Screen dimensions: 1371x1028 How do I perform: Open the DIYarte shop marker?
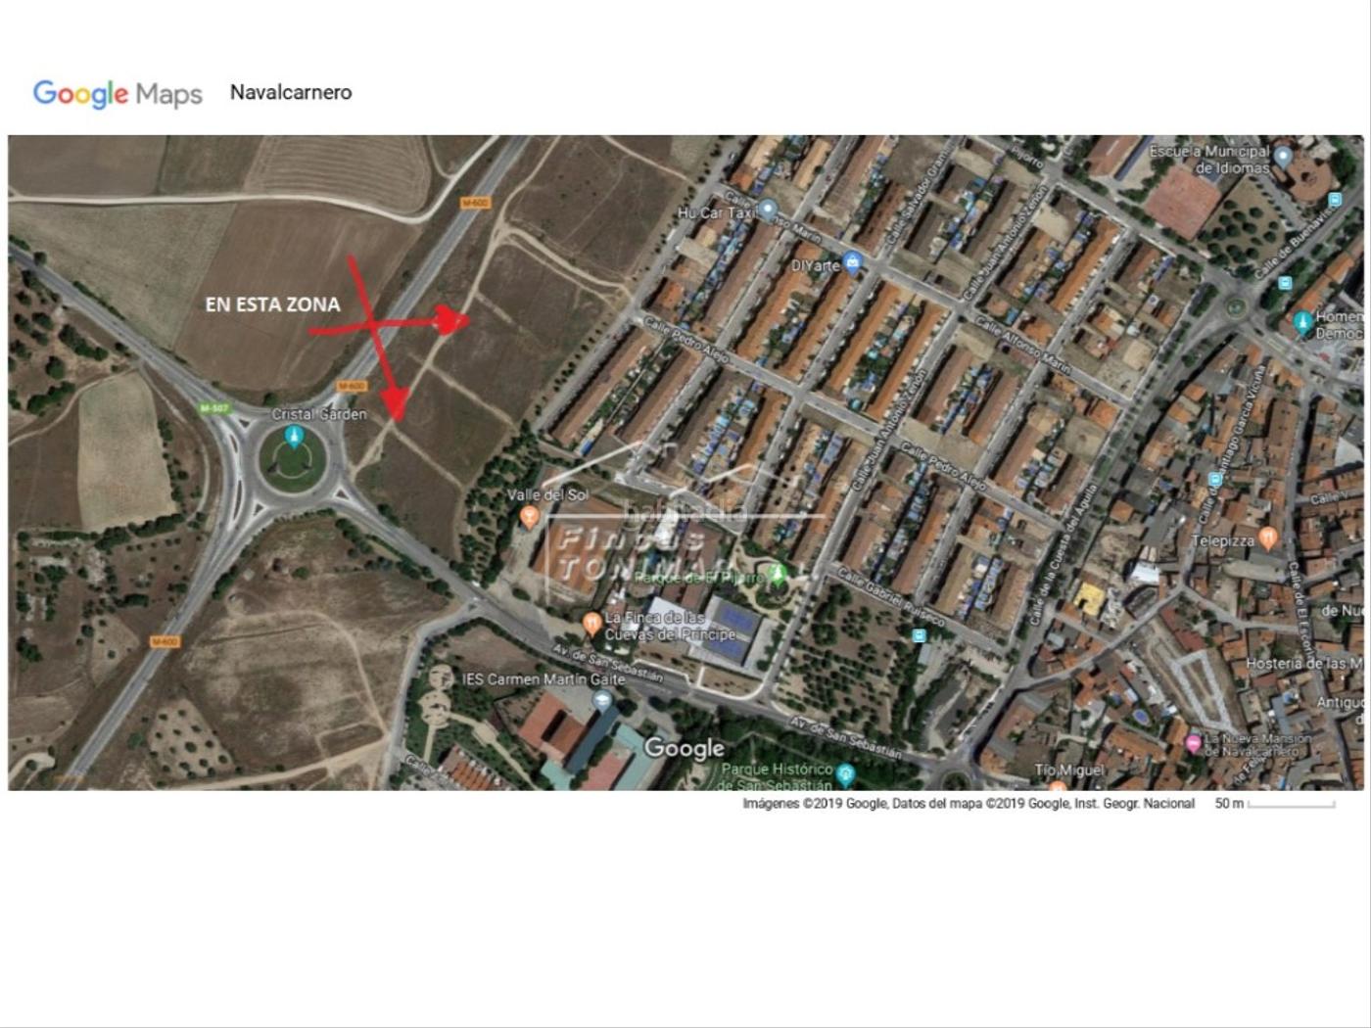[x=853, y=261]
